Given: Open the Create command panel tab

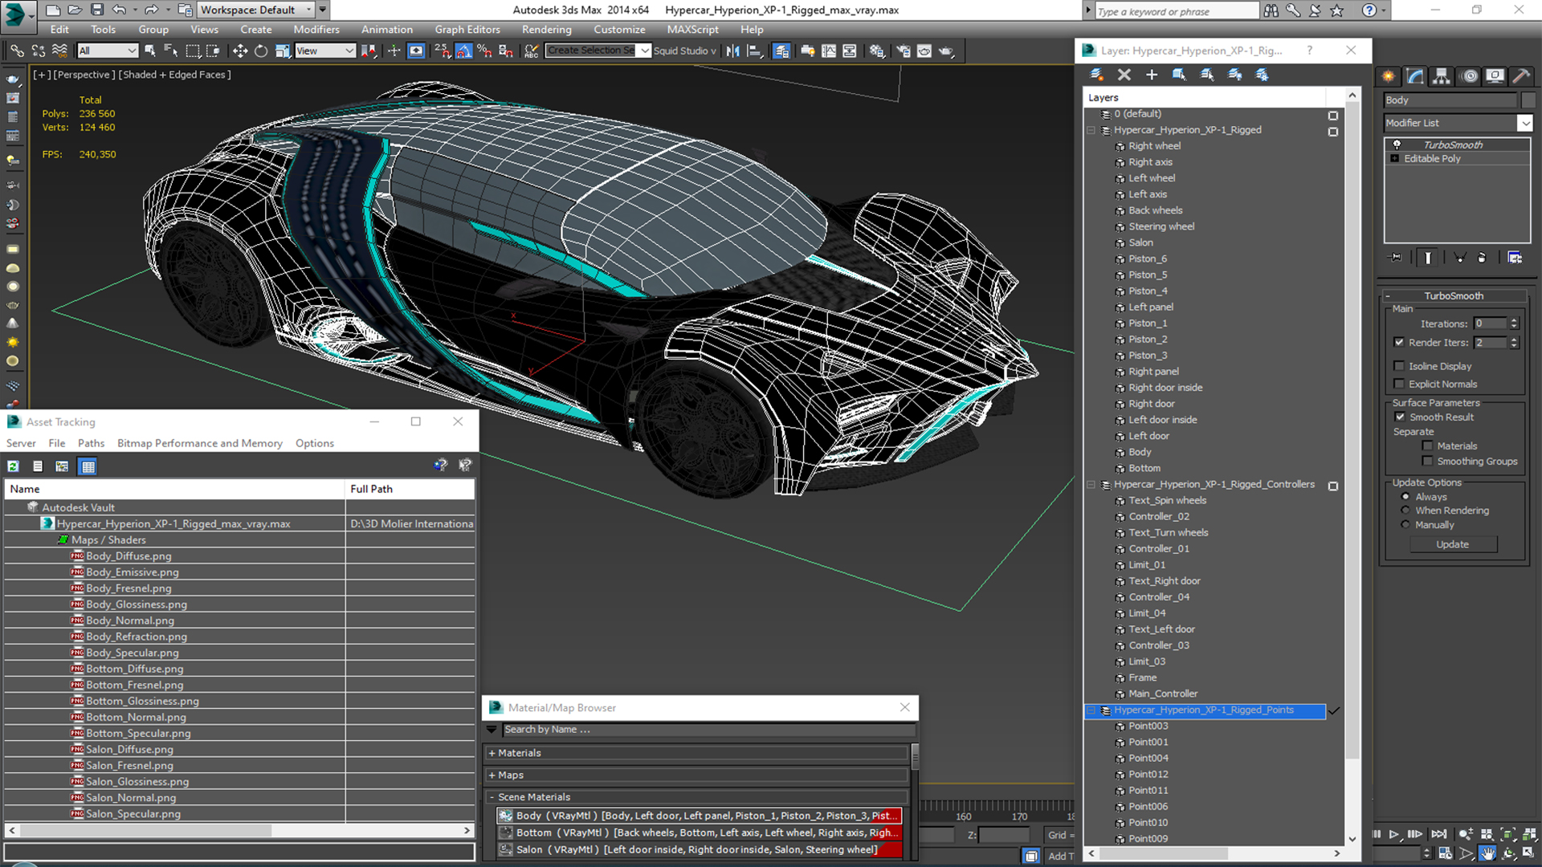Looking at the screenshot, I should click(x=1388, y=76).
